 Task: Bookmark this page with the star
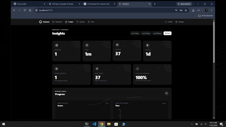pyautogui.click(x=186, y=10)
